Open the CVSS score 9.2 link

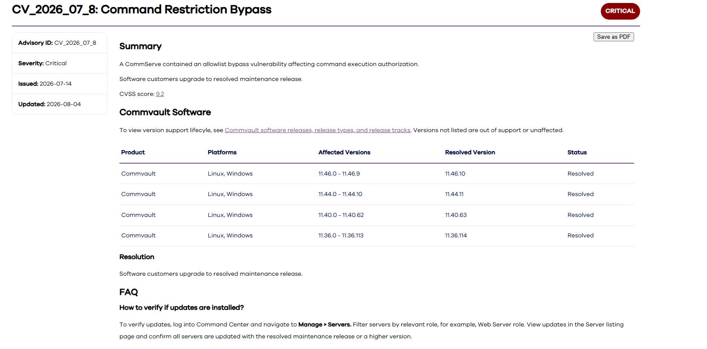pyautogui.click(x=160, y=94)
